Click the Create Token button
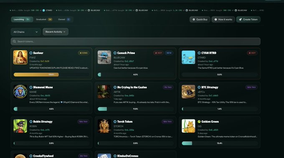Viewport: 284px width, 158px height. coord(248,19)
